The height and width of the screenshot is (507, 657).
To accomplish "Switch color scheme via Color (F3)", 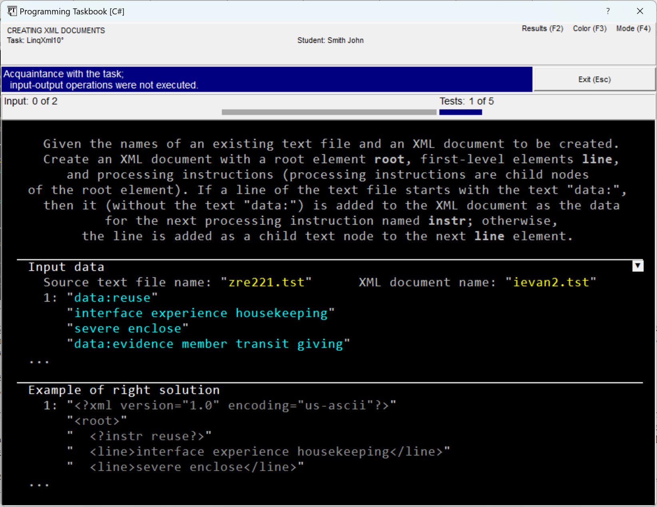I will [x=589, y=28].
